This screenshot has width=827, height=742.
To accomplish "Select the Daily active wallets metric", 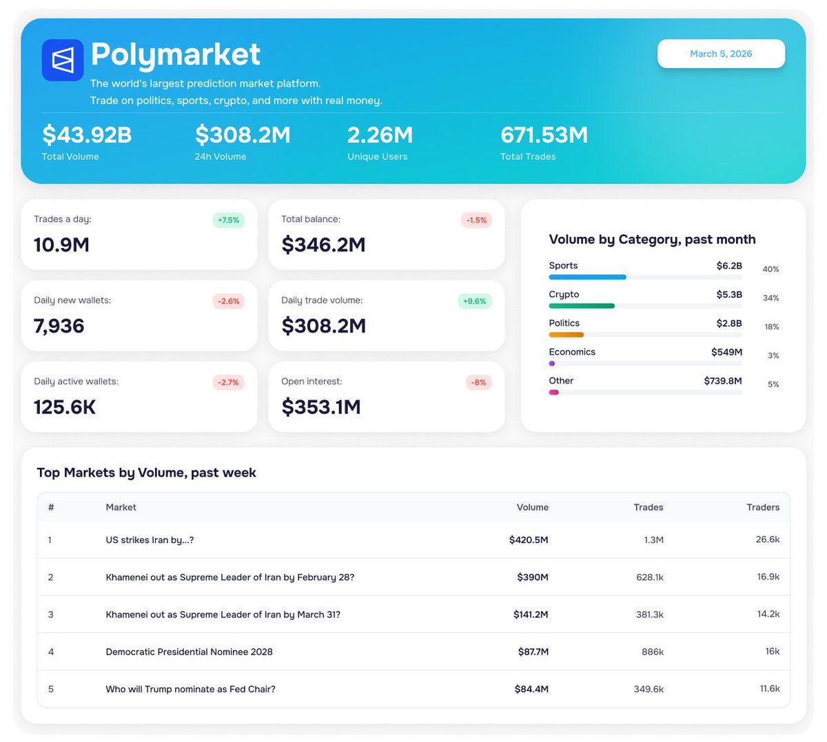I will (x=139, y=397).
